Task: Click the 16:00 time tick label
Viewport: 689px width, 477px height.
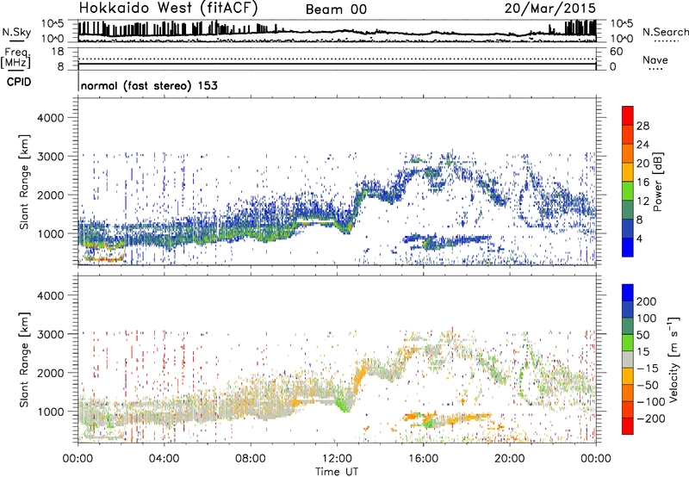Action: tap(423, 459)
